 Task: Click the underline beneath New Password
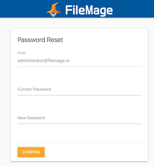pyautogui.click(x=79, y=124)
